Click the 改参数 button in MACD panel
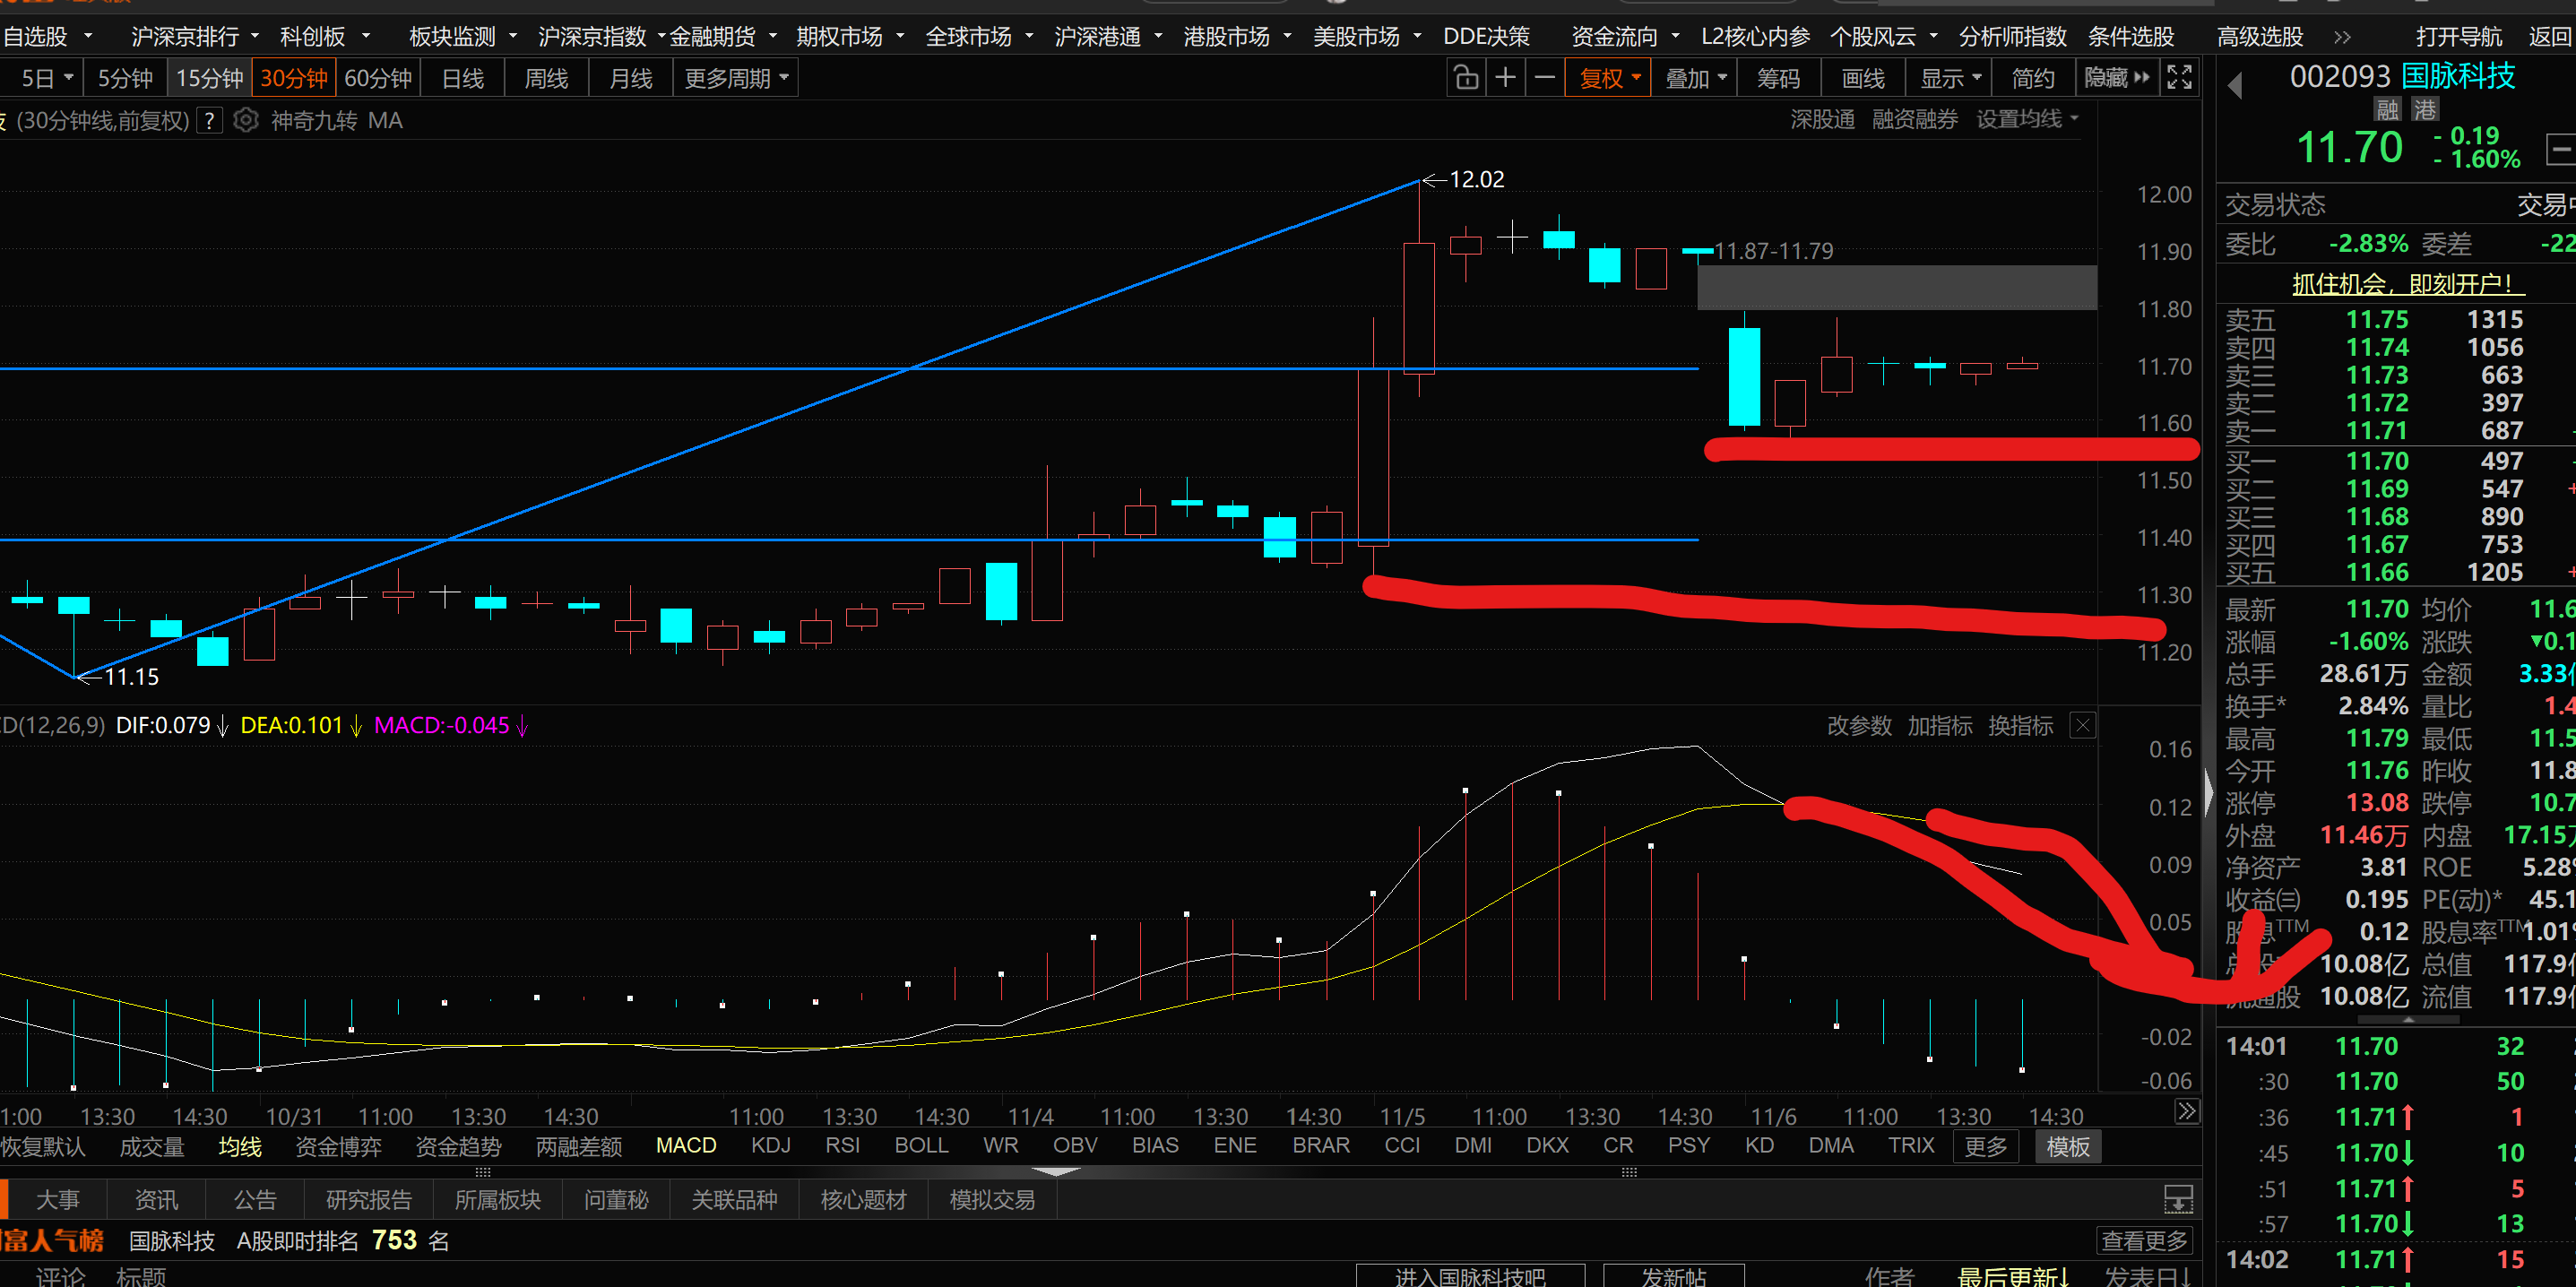 point(1858,726)
